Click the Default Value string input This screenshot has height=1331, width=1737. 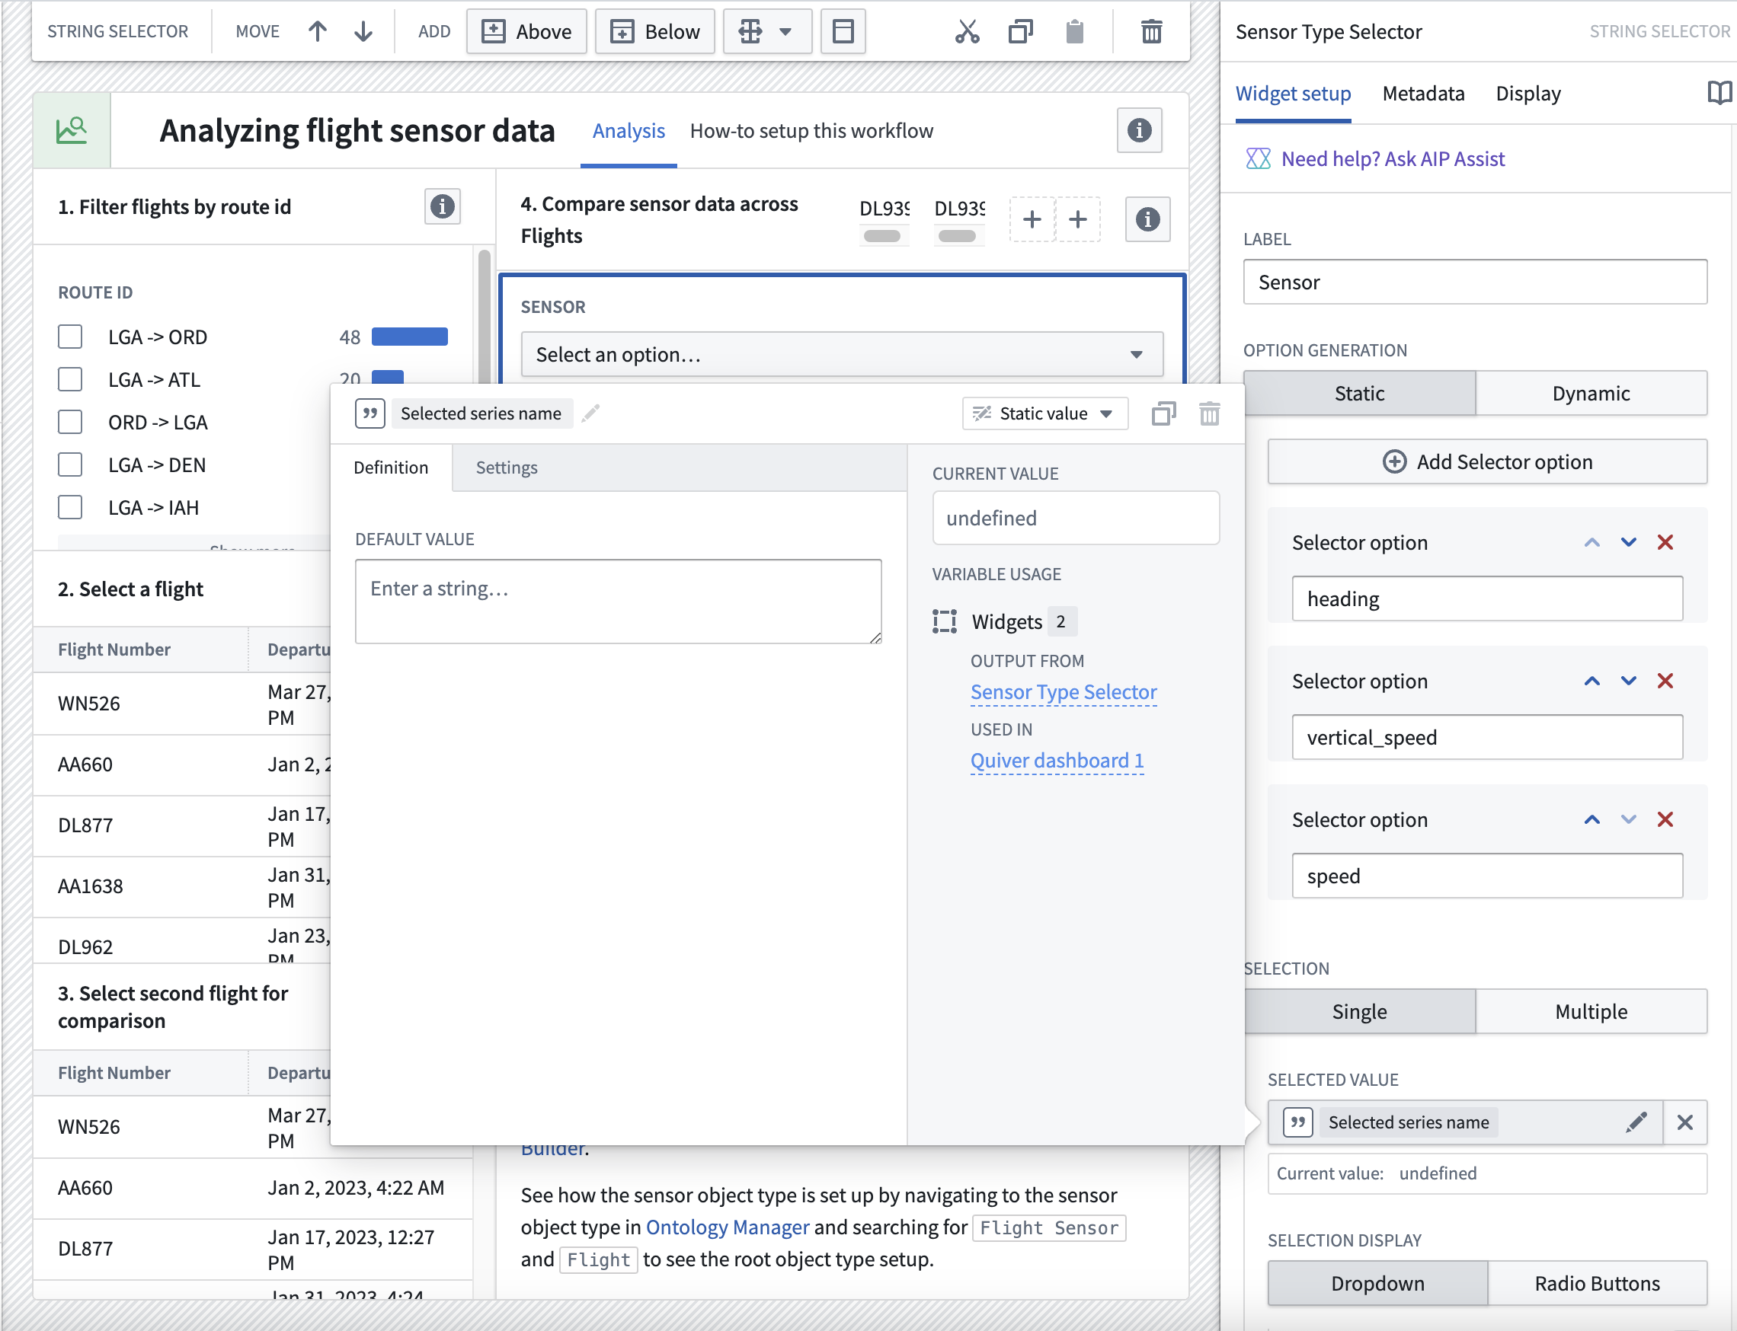click(619, 602)
